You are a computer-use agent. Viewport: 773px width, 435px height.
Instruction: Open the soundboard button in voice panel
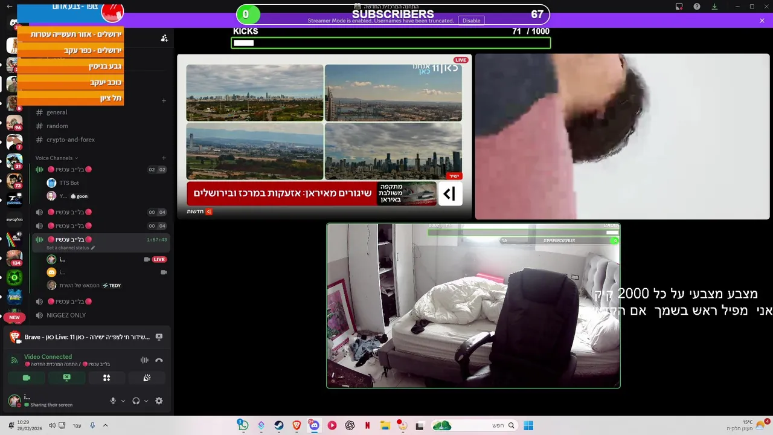coord(147,378)
